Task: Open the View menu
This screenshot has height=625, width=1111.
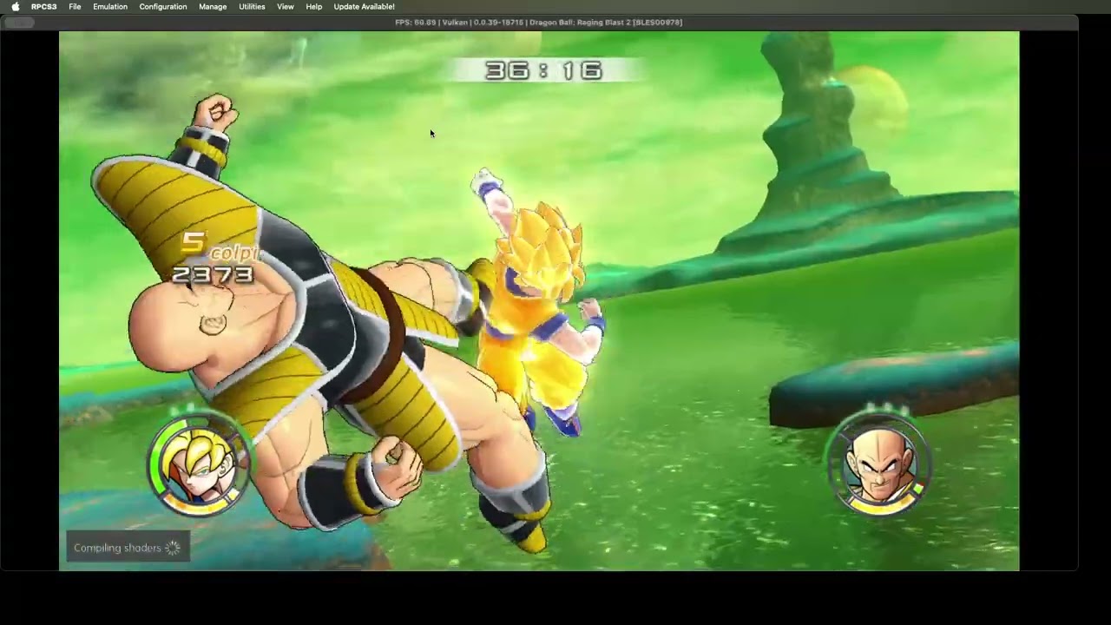Action: (286, 6)
